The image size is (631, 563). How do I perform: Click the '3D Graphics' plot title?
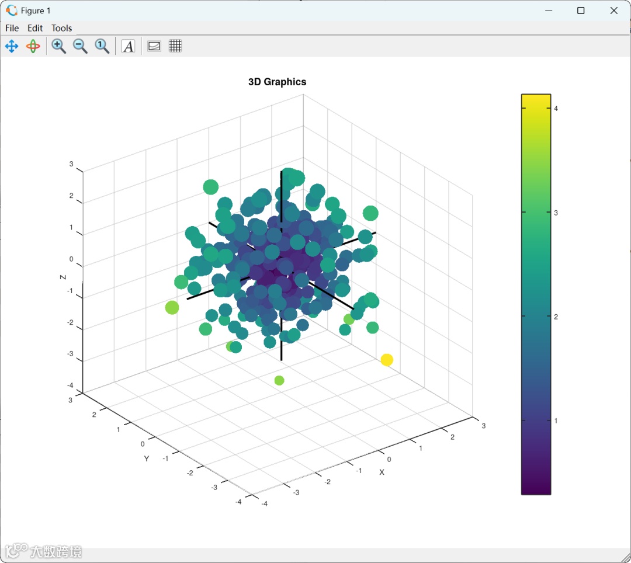pos(278,82)
